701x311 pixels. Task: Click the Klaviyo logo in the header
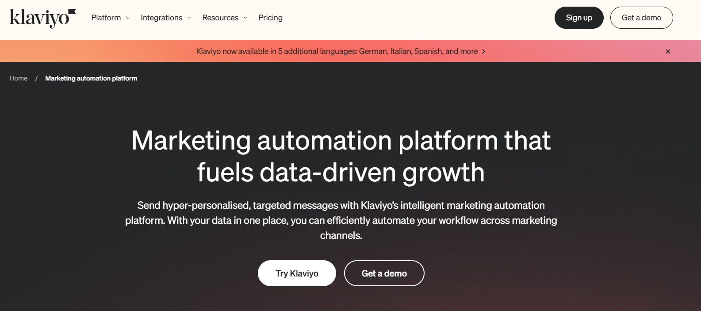pyautogui.click(x=43, y=18)
